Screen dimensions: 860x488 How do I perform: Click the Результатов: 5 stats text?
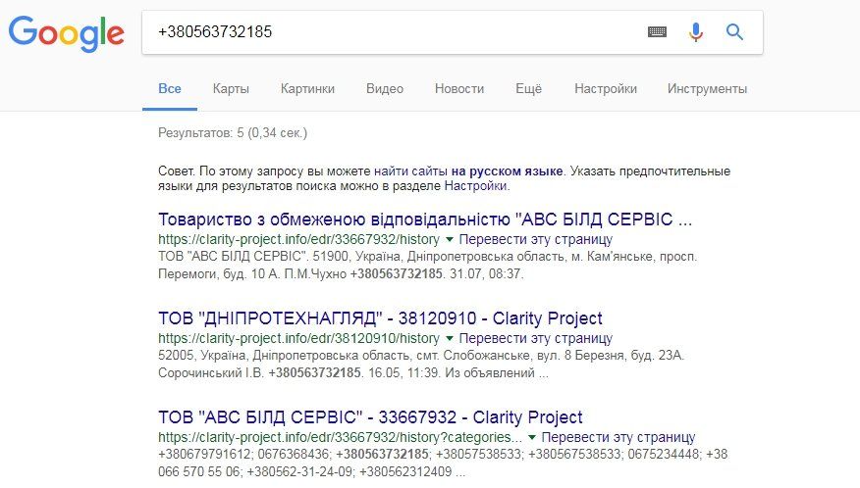(x=233, y=133)
